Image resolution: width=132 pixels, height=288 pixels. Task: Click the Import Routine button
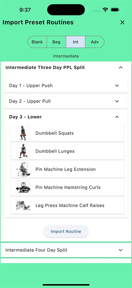coord(66,232)
